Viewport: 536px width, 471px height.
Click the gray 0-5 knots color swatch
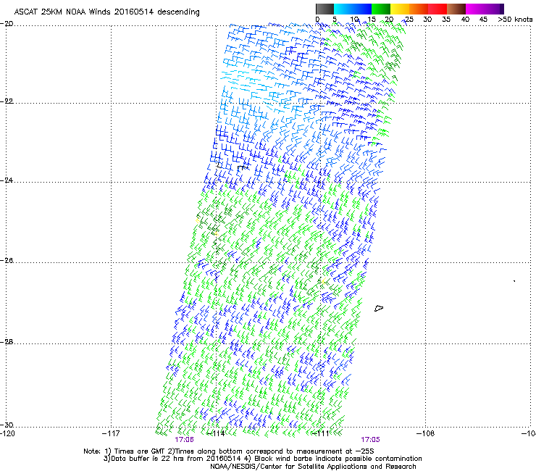(324, 9)
